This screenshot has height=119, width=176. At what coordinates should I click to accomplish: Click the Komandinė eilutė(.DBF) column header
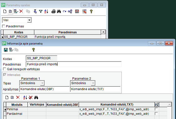[x=62, y=105]
